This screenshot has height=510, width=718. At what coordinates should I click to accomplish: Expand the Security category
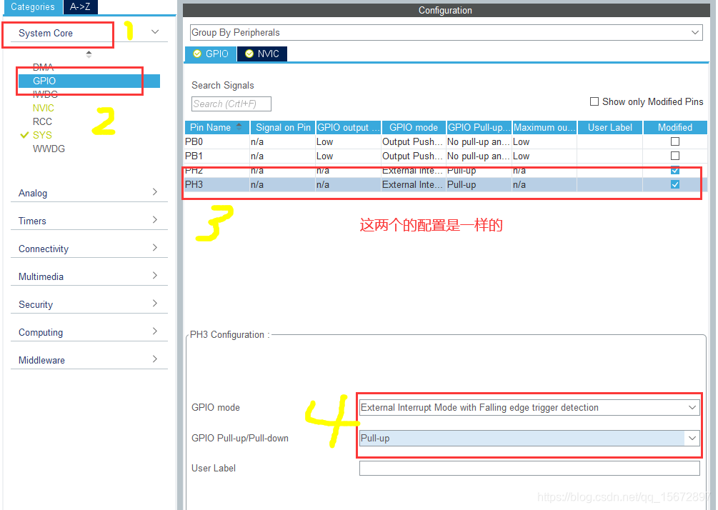pos(155,304)
